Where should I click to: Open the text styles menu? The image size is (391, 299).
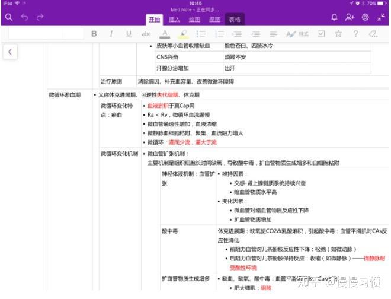tap(297, 34)
